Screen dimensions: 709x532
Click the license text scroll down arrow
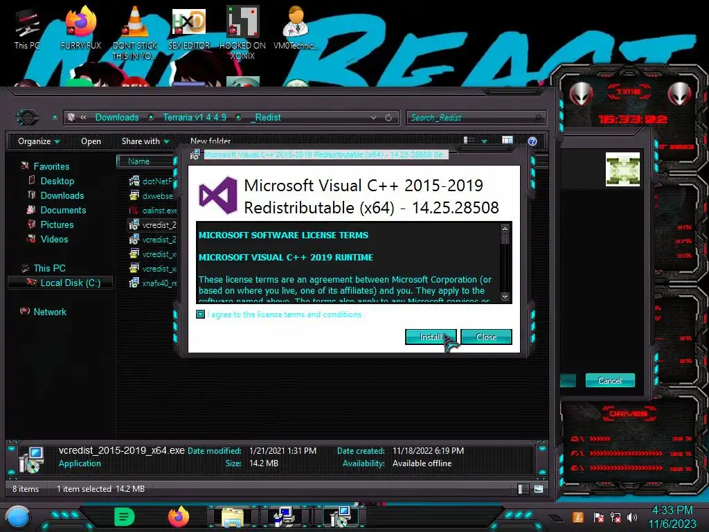[505, 297]
